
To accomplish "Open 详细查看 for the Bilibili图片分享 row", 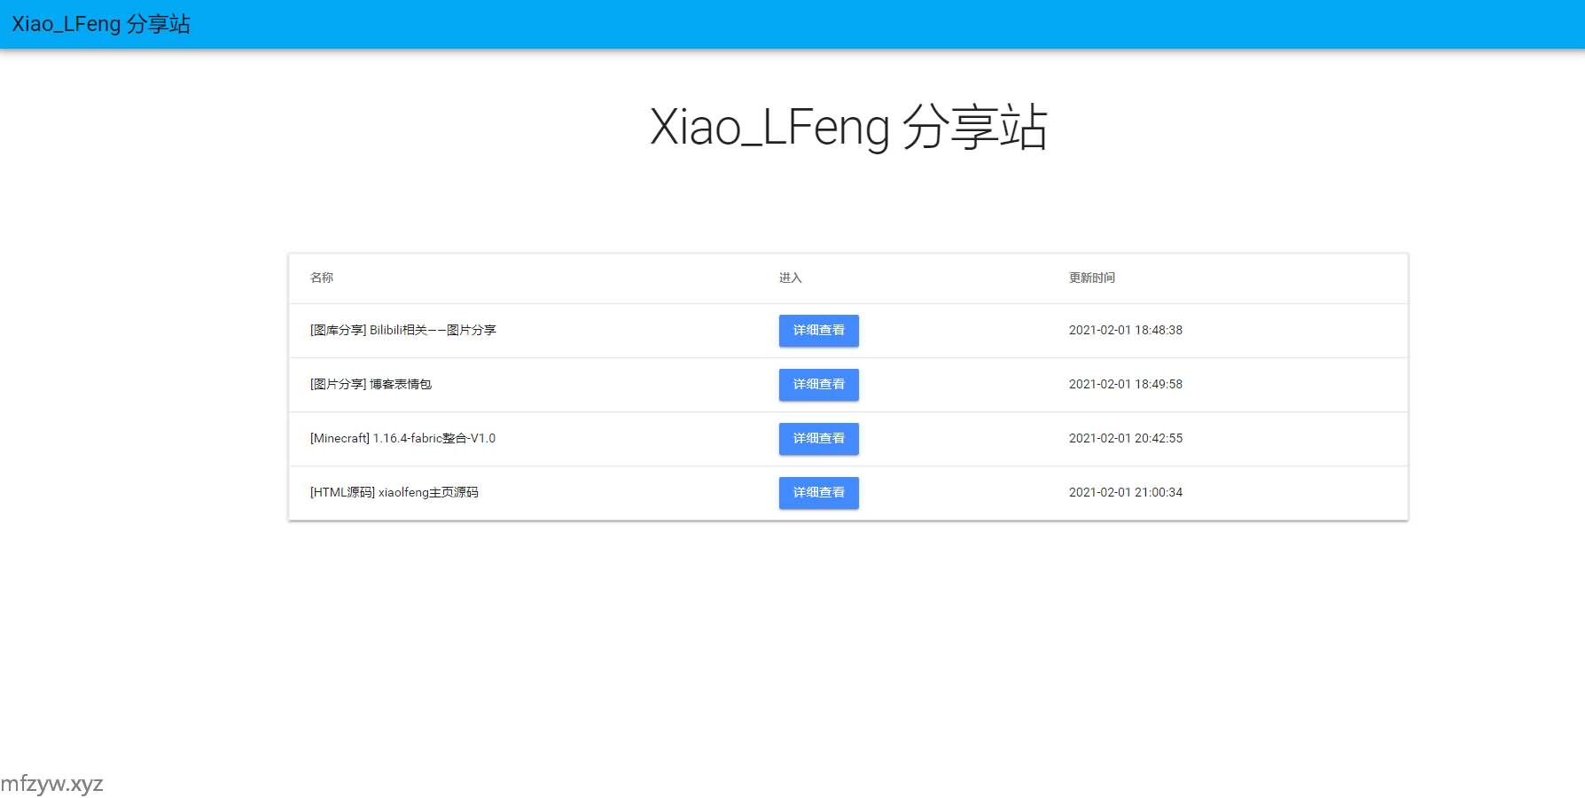I will 818,331.
